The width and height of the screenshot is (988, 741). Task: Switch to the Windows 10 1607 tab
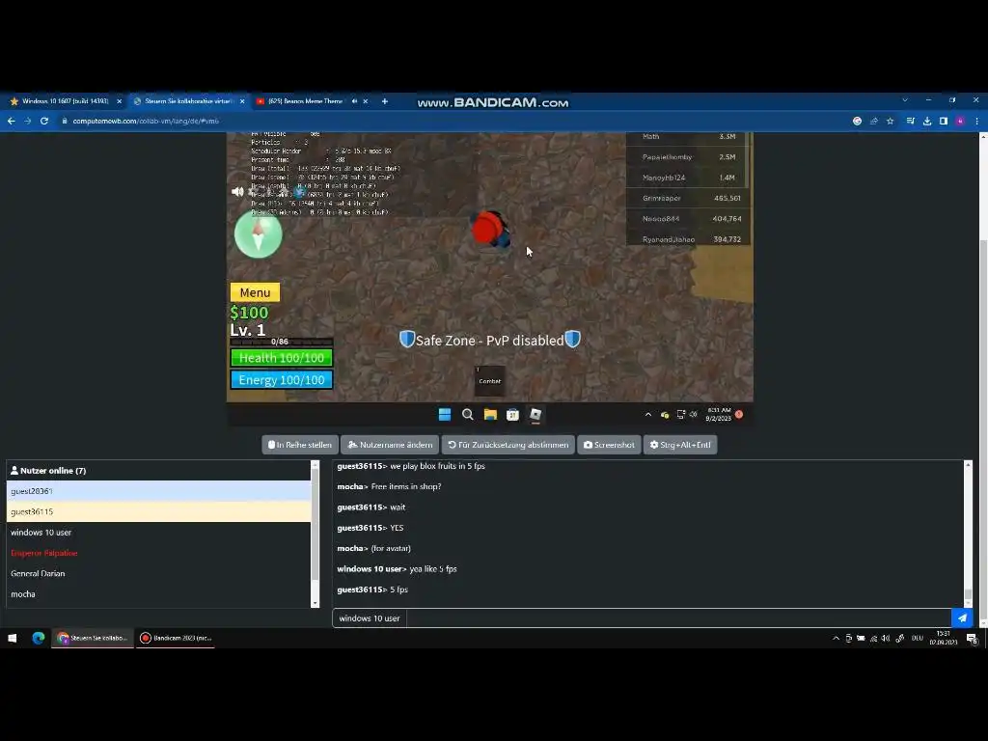point(65,100)
